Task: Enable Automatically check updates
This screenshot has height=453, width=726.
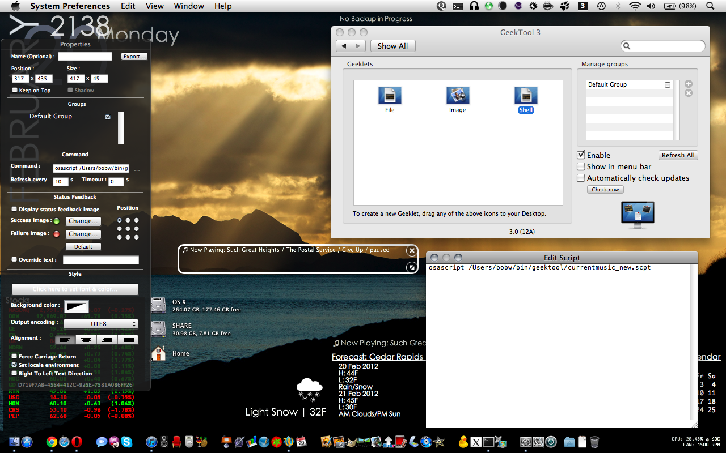Action: click(581, 178)
